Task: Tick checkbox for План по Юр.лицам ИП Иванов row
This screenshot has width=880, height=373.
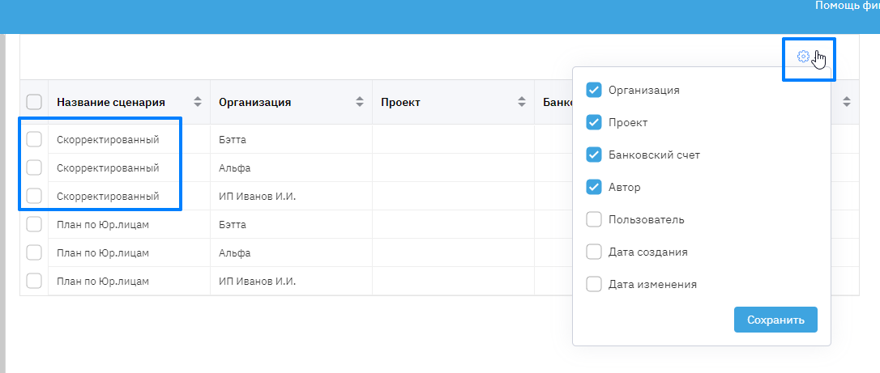Action: (34, 281)
